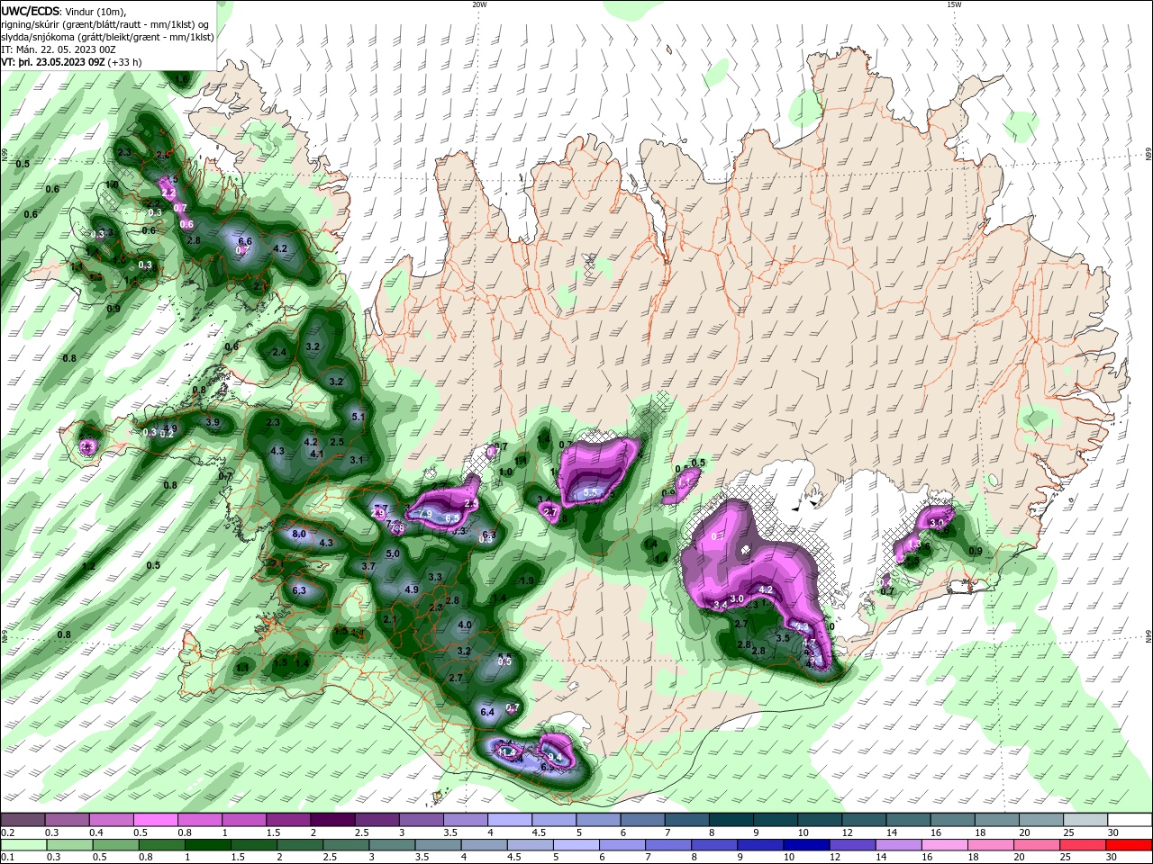The height and width of the screenshot is (864, 1153).
Task: Click the 6.4 precipitation value on map
Action: (x=487, y=712)
